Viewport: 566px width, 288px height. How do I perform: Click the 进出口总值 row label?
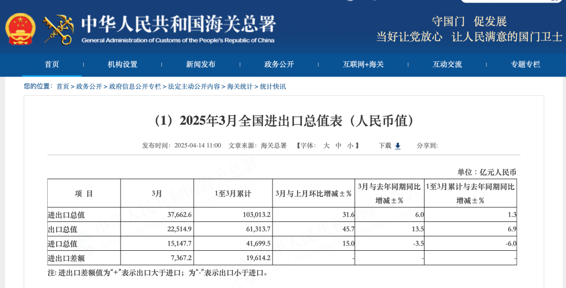pos(66,215)
